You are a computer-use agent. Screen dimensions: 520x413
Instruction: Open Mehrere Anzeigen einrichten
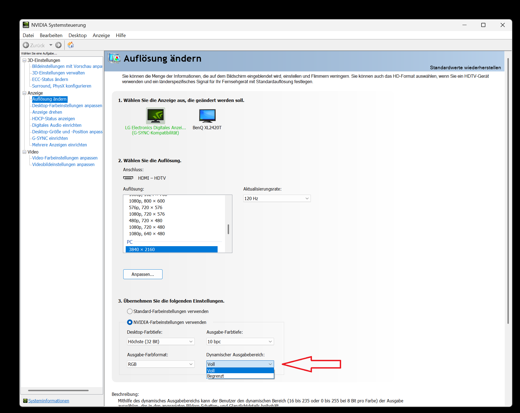tap(59, 145)
